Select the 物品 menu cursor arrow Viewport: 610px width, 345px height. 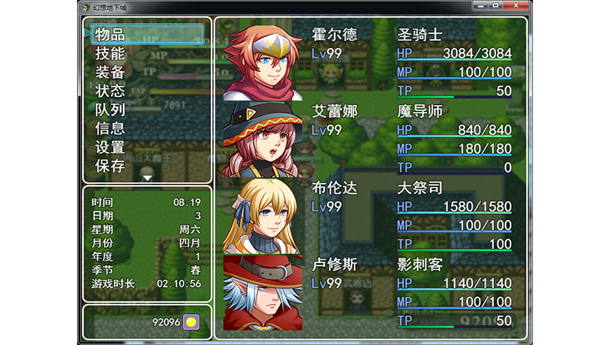pyautogui.click(x=87, y=33)
